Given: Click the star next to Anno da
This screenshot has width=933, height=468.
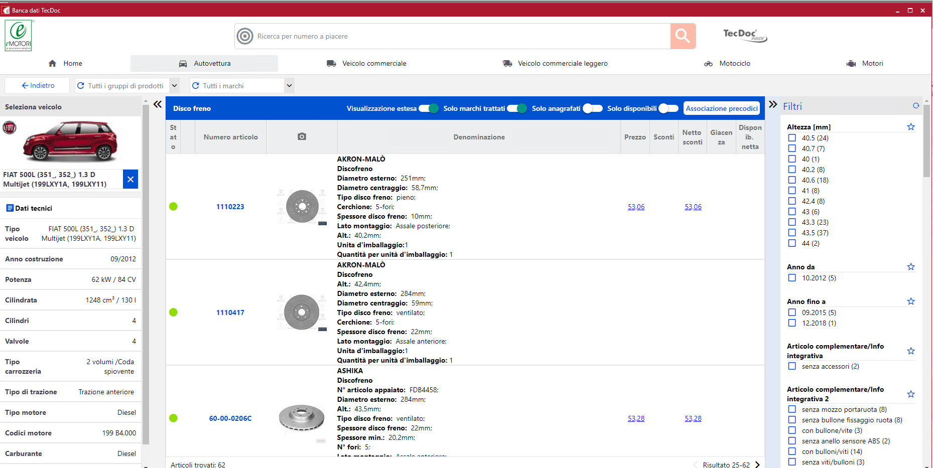Looking at the screenshot, I should click(x=910, y=267).
